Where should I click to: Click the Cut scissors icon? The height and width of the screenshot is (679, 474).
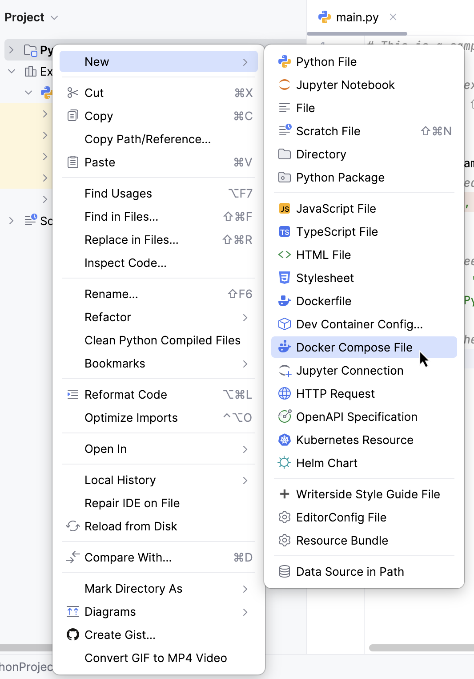coord(73,93)
